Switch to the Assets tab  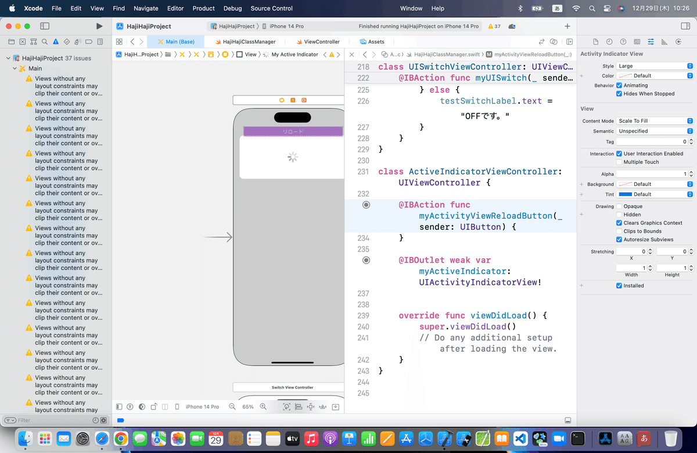372,42
